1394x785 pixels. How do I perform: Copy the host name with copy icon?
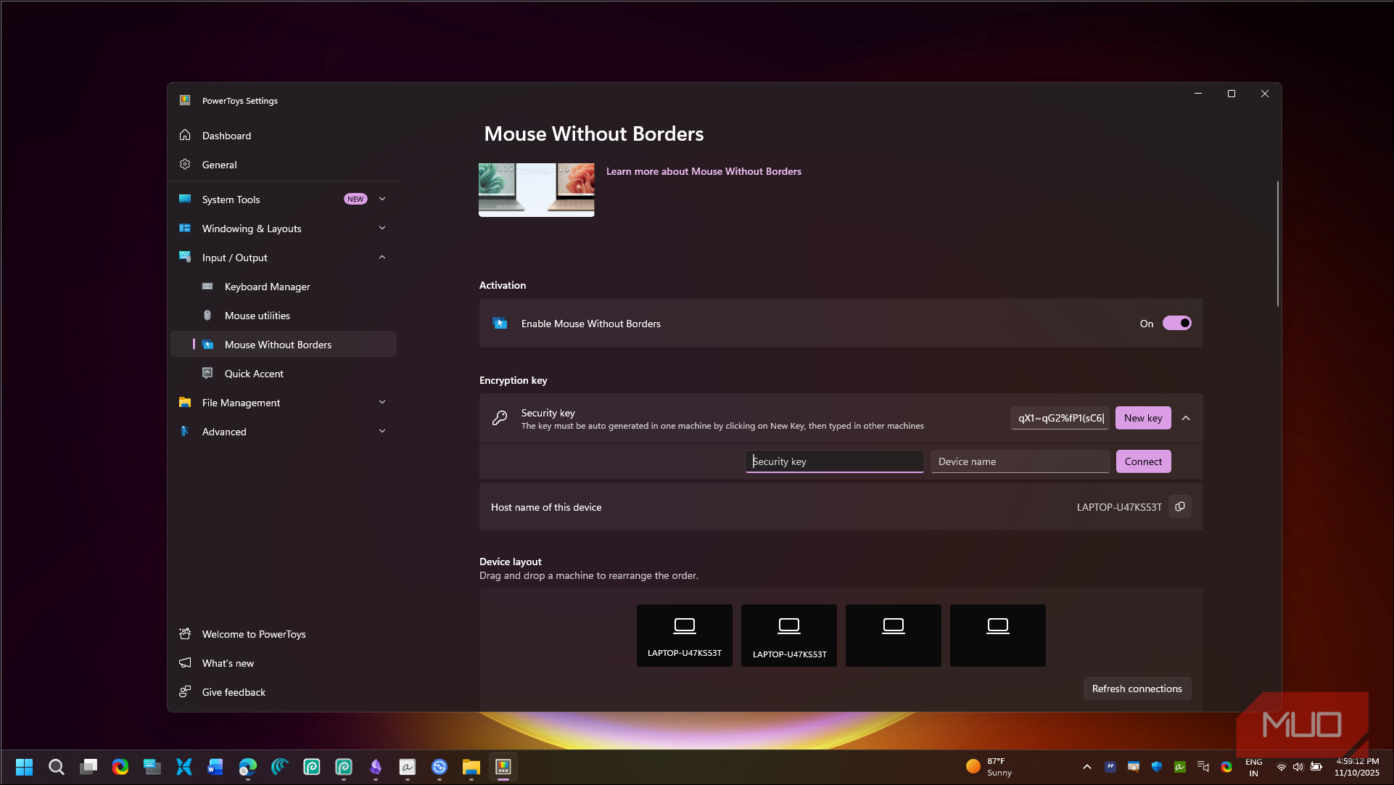(1180, 507)
